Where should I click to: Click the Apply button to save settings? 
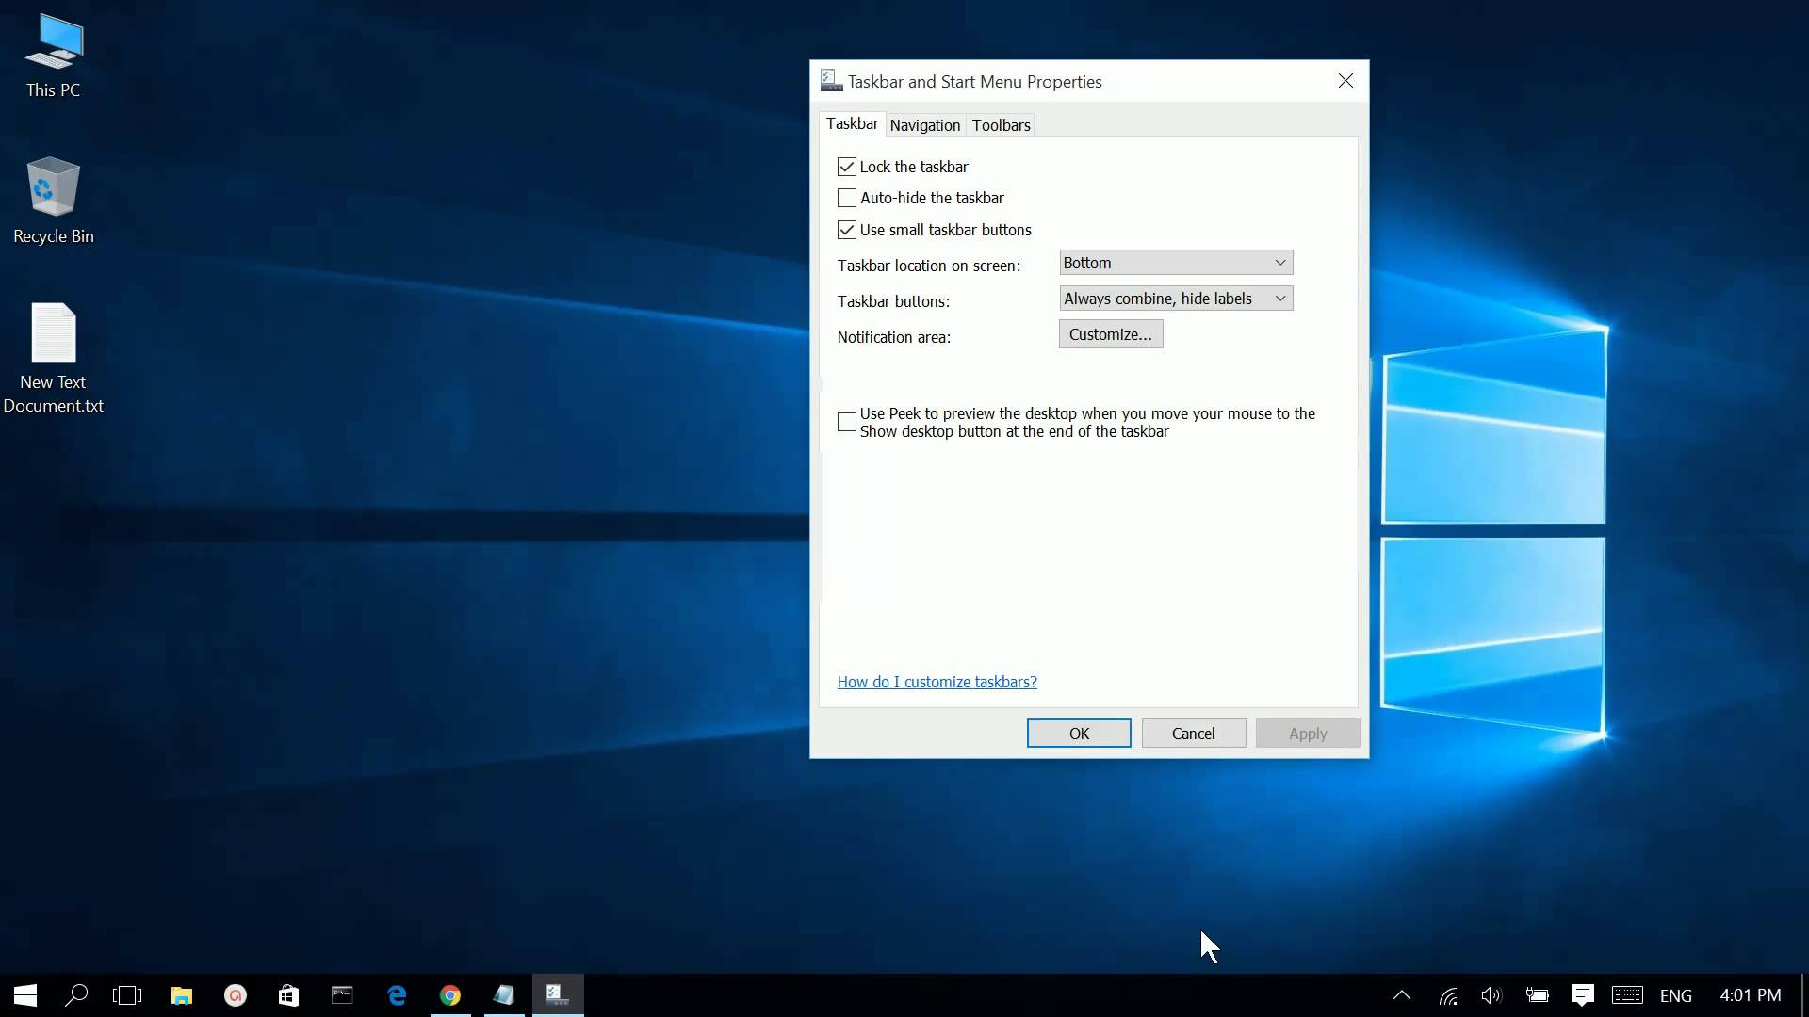tap(1309, 732)
